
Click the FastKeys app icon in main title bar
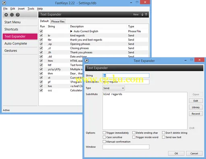4,3
